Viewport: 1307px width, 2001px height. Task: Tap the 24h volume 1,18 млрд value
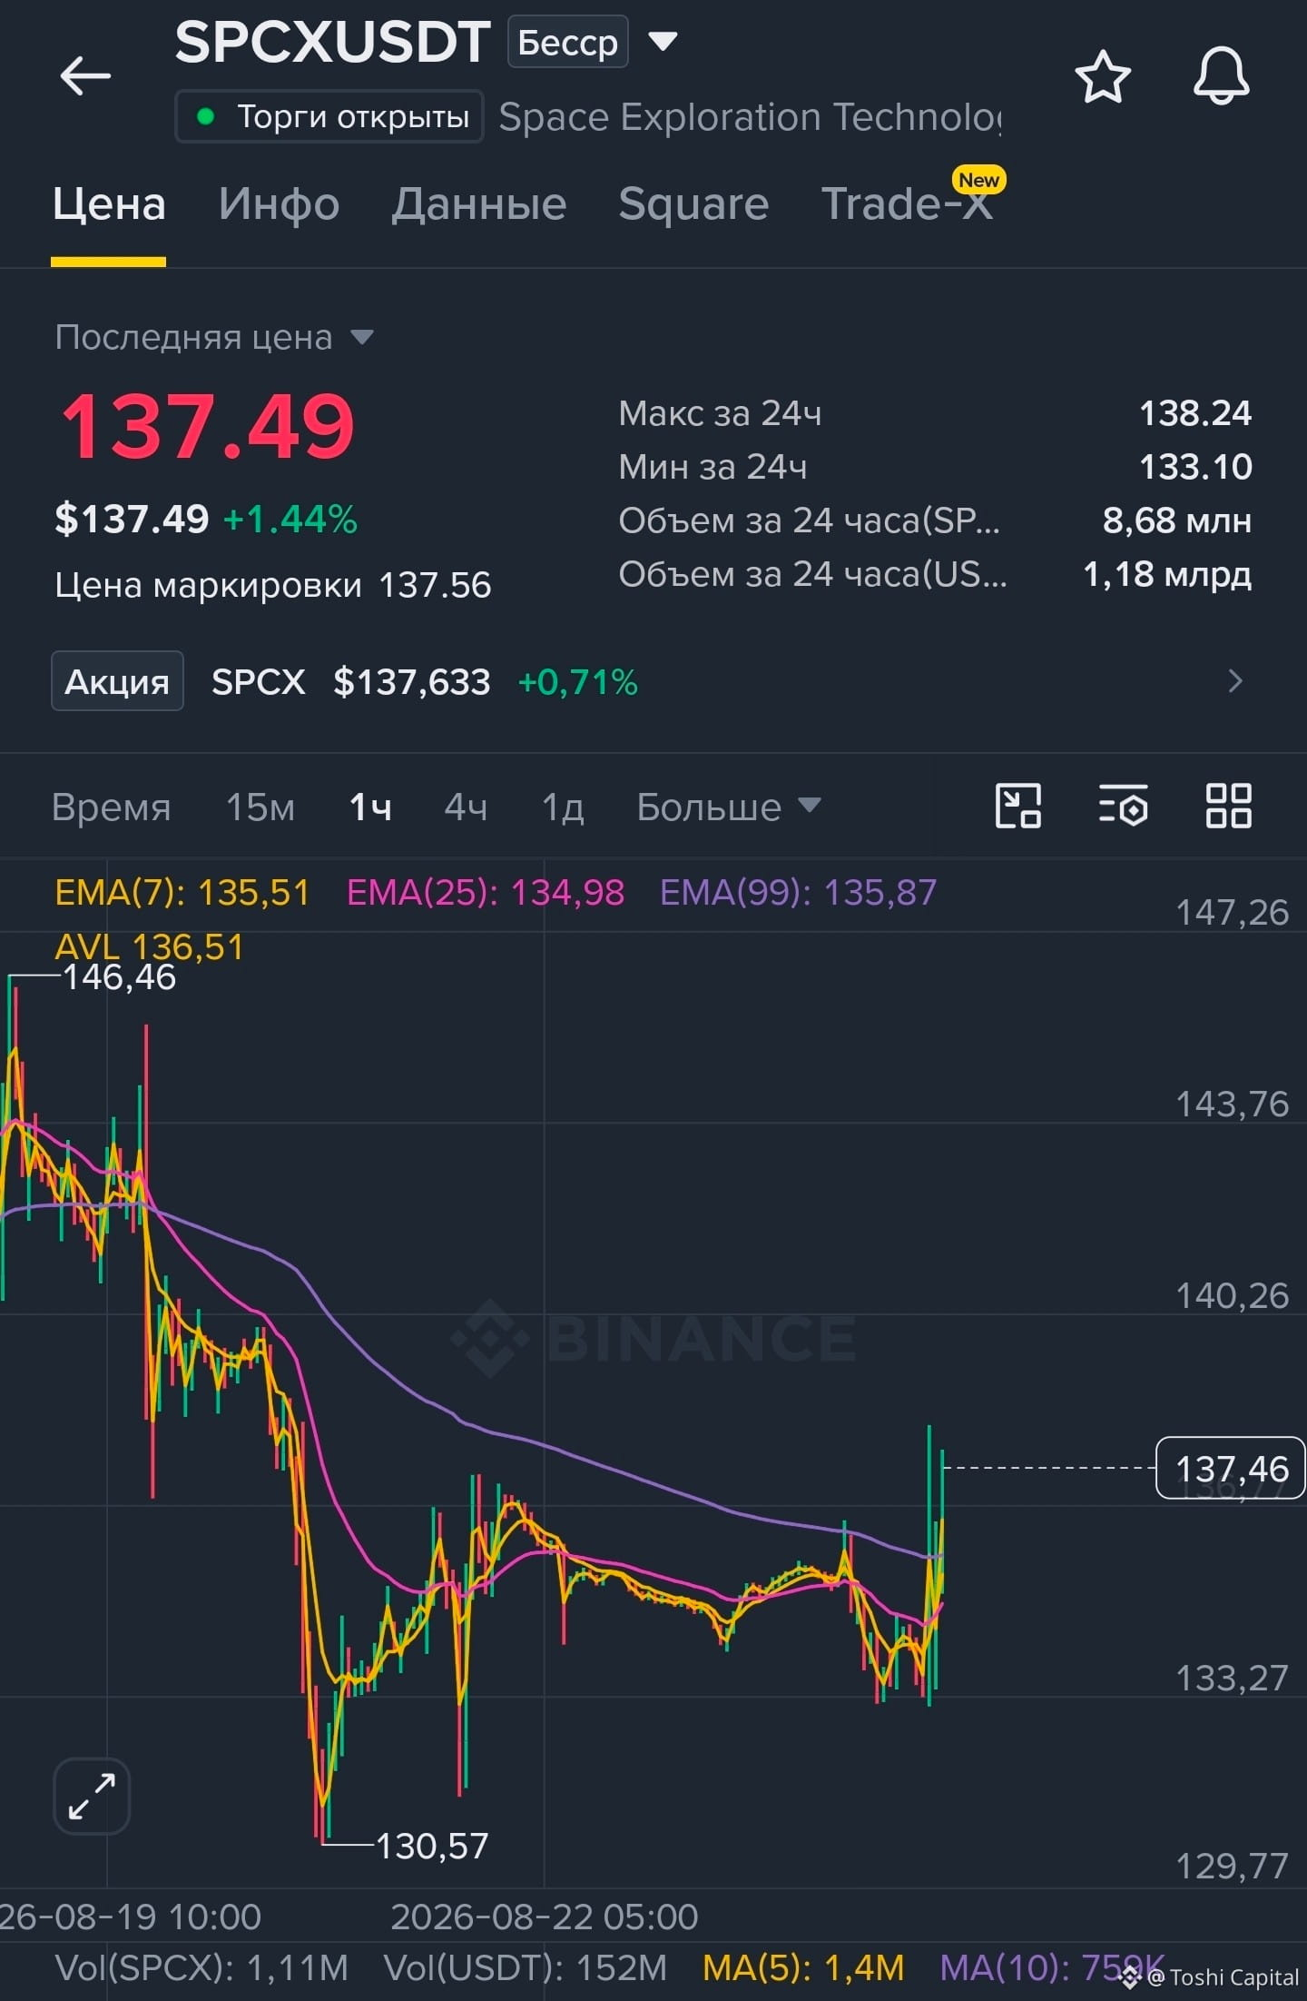pos(1167,574)
